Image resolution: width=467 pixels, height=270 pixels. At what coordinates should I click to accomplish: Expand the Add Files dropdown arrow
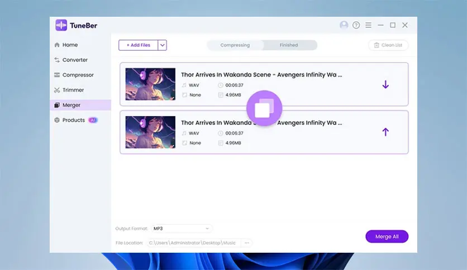163,45
